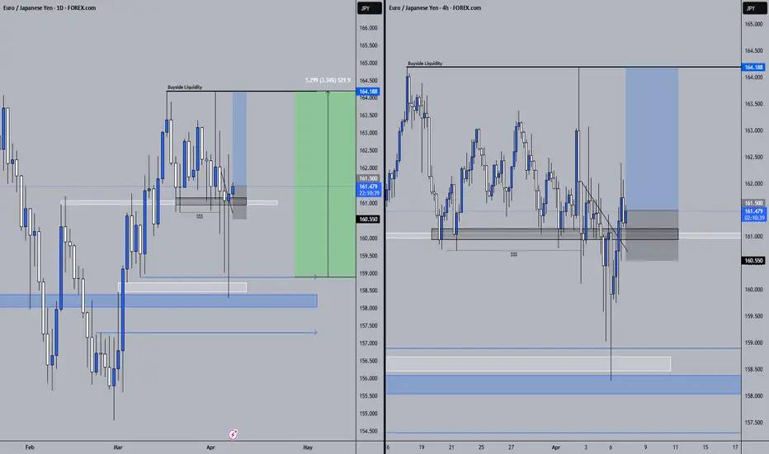Click the Euro / Japanese Yen 4h chart title
Viewport: 769px width, 454px height.
435,8
